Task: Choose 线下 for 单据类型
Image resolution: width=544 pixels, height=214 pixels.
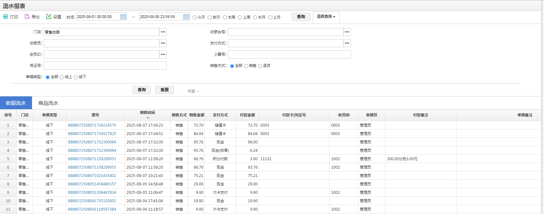Action: 76,77
